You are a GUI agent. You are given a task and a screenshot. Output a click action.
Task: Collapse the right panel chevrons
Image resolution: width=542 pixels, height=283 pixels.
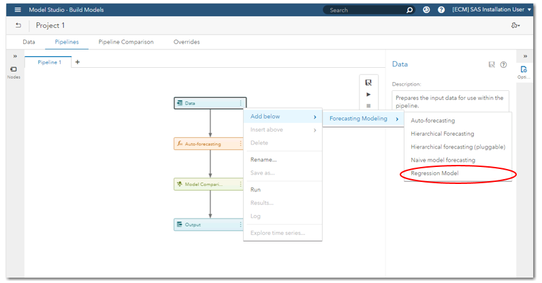[x=525, y=56]
